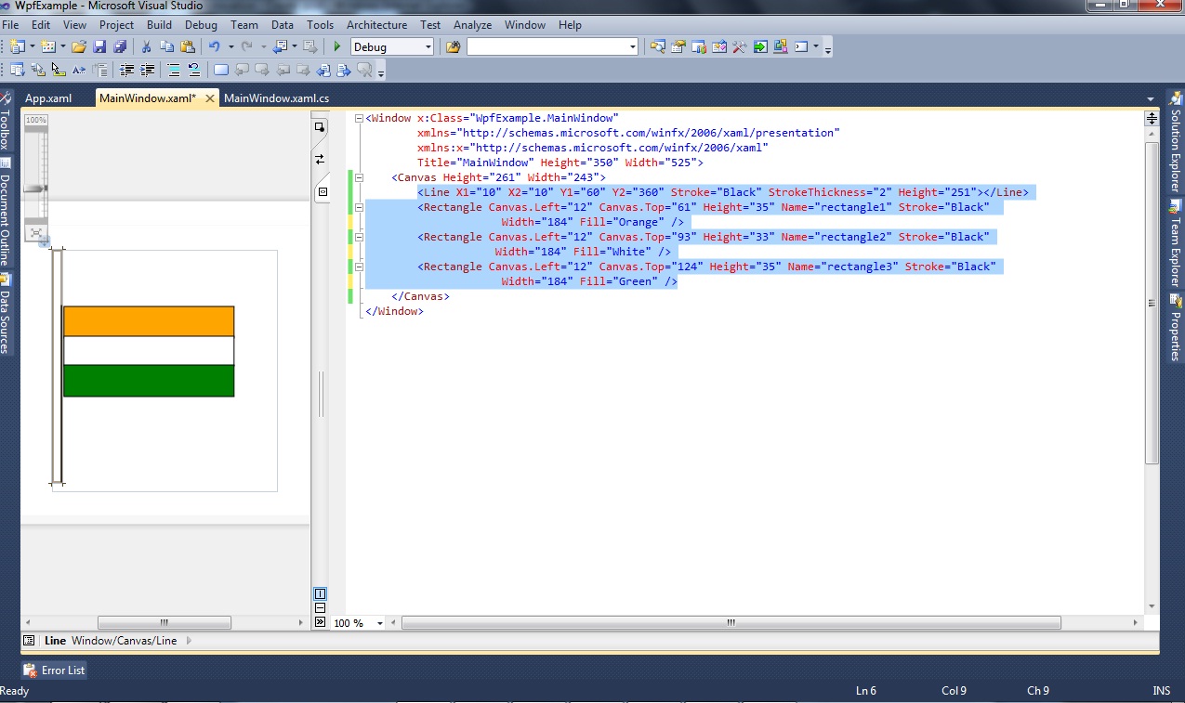Undo the last edit with the Undo icon
1185x703 pixels.
pyautogui.click(x=216, y=46)
